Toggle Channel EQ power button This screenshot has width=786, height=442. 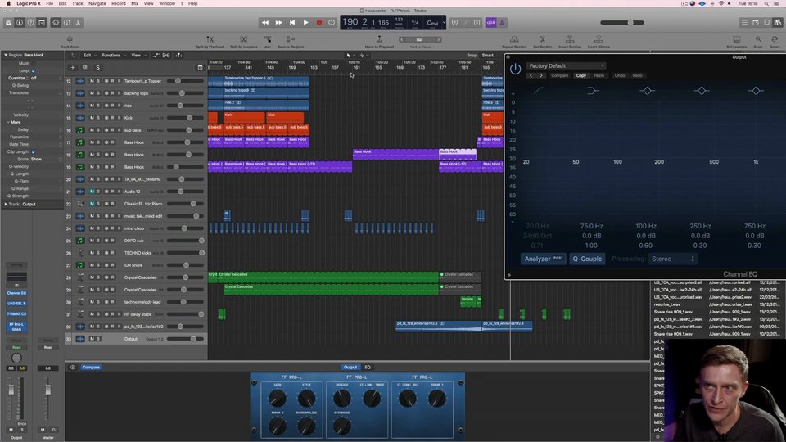[x=515, y=69]
